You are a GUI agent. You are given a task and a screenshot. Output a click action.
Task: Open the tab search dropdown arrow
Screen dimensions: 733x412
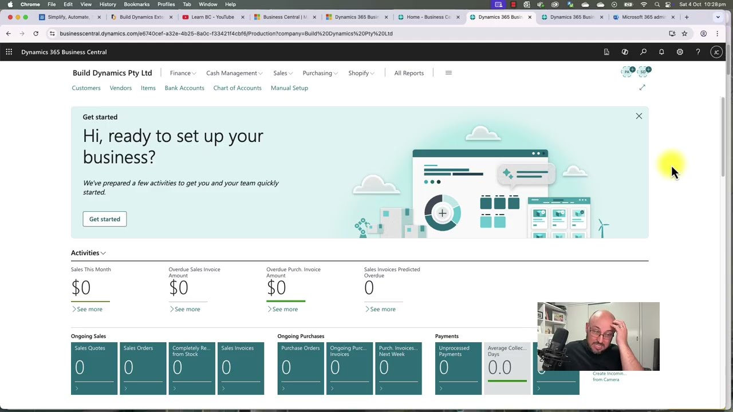[718, 17]
